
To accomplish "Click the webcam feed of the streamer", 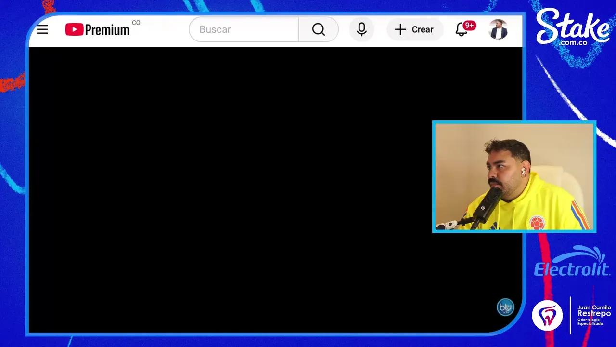I will [514, 177].
